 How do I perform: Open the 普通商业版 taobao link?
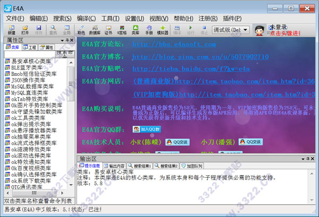pos(224,81)
